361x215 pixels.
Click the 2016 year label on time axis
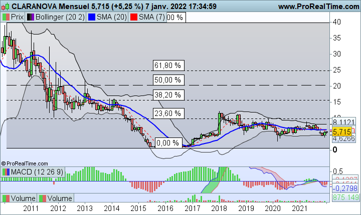tap(165, 208)
